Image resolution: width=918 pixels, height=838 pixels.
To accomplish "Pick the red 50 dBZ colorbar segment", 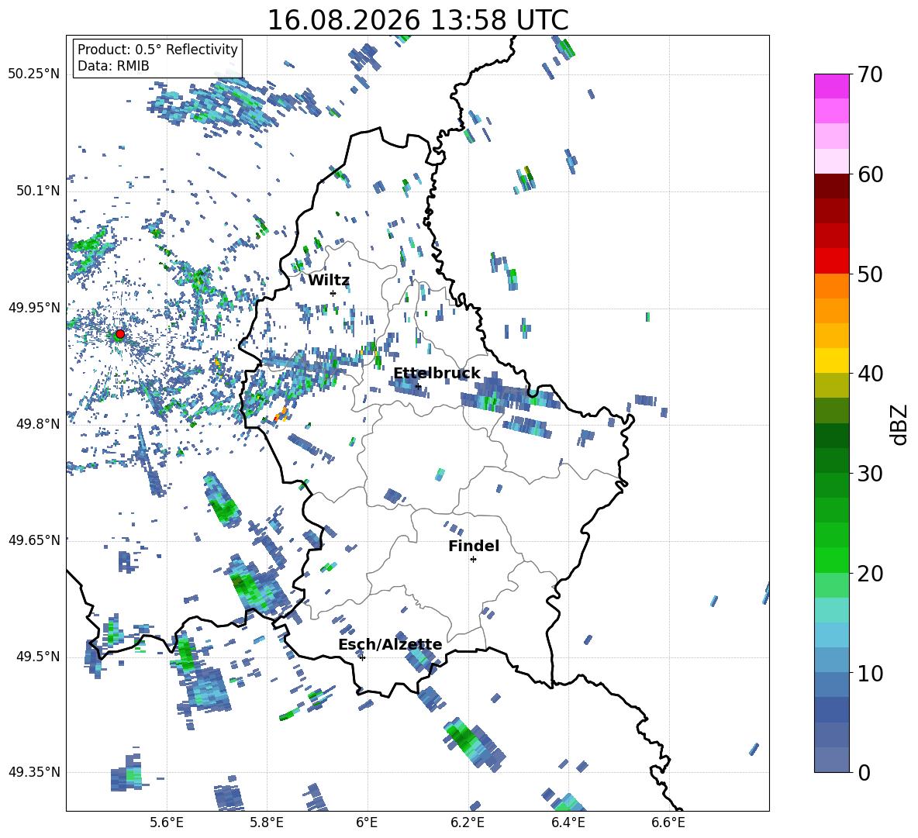I will (831, 261).
